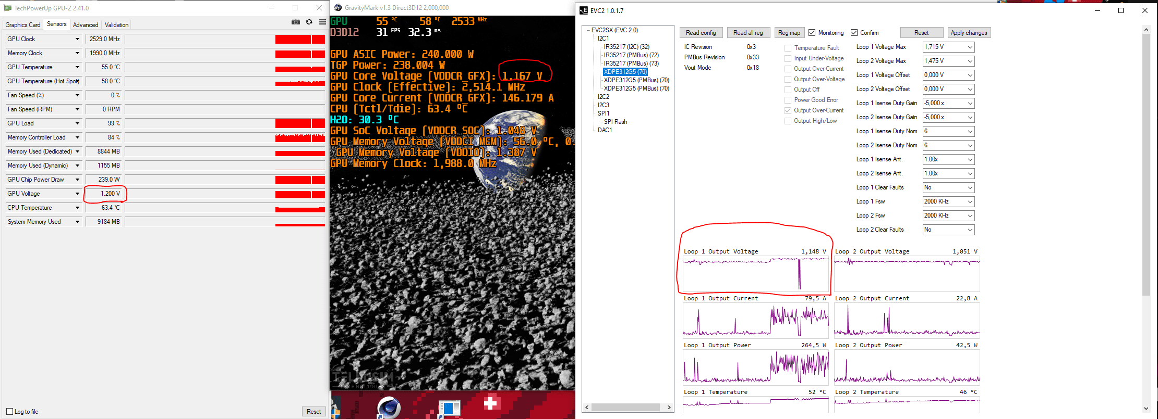Screen dimensions: 1158x419
Task: Click EVC2 tree horizontal scrollbar
Action: (x=625, y=408)
